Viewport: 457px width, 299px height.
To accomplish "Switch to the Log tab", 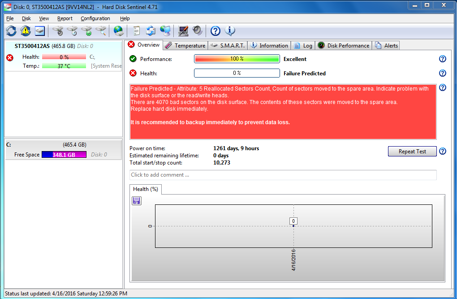I will (x=303, y=46).
